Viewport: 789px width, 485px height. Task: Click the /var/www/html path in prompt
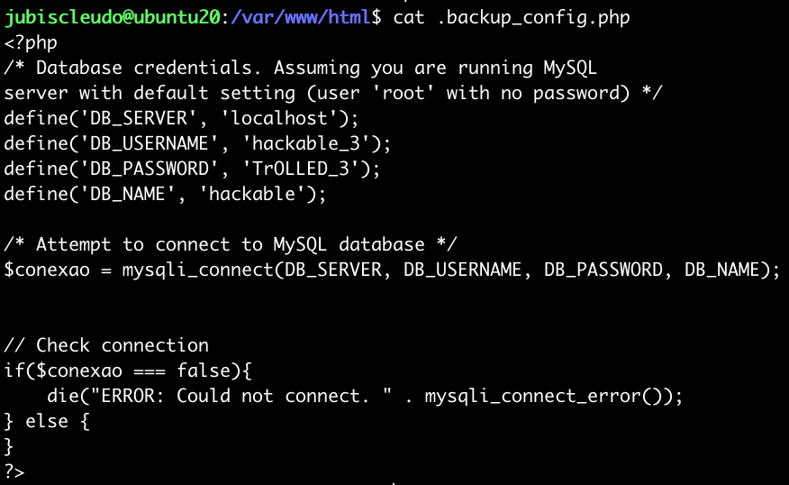[302, 17]
